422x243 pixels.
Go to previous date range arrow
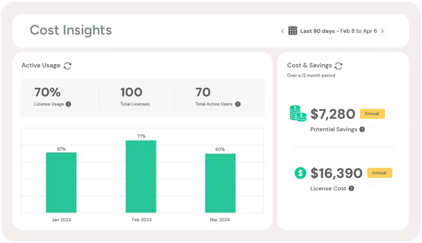click(x=282, y=31)
